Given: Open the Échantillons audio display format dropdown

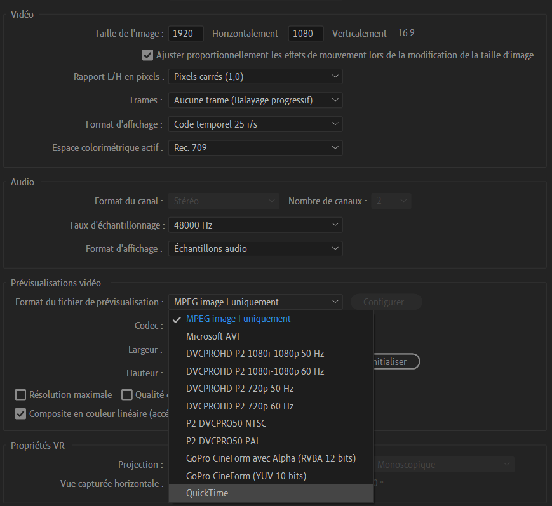Looking at the screenshot, I should tap(255, 249).
